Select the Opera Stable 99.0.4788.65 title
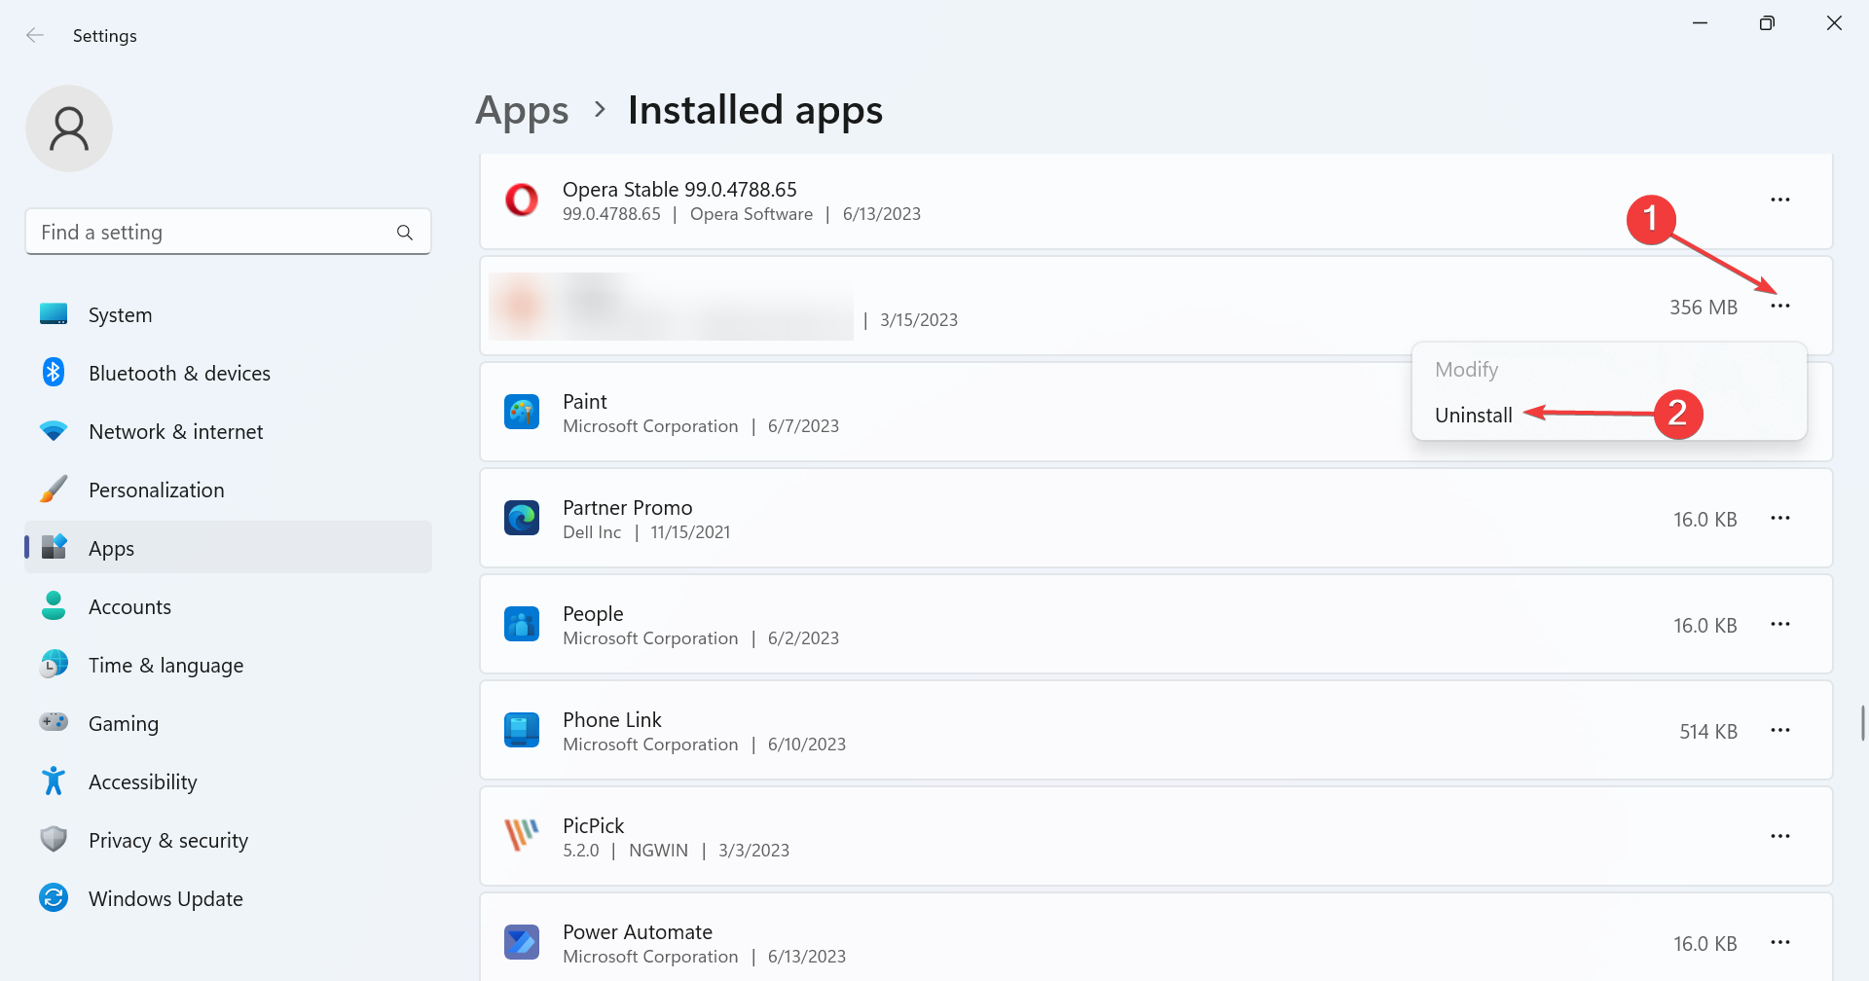The width and height of the screenshot is (1869, 981). 679,189
